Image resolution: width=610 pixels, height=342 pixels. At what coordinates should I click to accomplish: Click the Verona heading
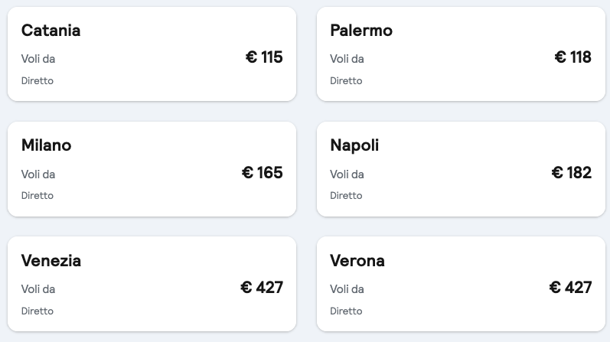[357, 260]
